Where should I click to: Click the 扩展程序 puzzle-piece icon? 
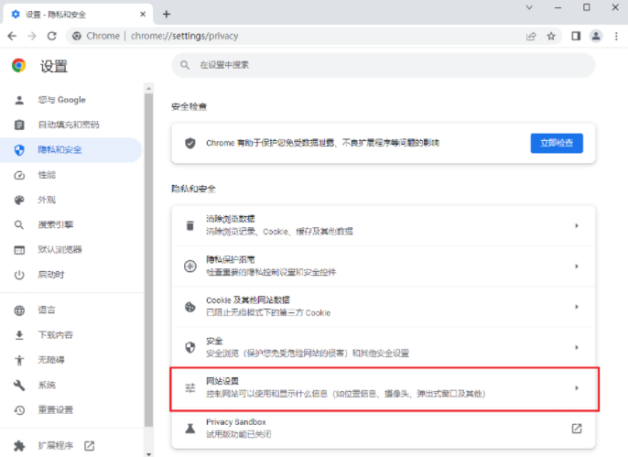click(19, 445)
